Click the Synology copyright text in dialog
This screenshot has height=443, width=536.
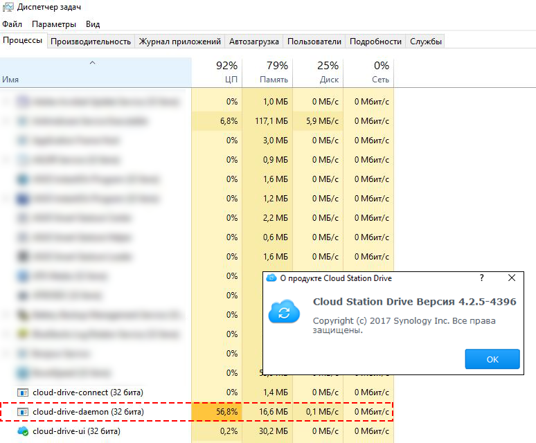coord(404,325)
